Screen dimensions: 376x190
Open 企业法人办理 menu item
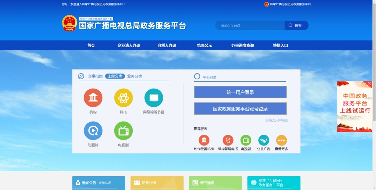click(129, 46)
